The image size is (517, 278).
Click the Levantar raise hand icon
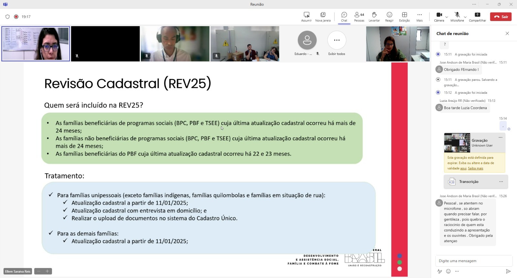pyautogui.click(x=374, y=16)
